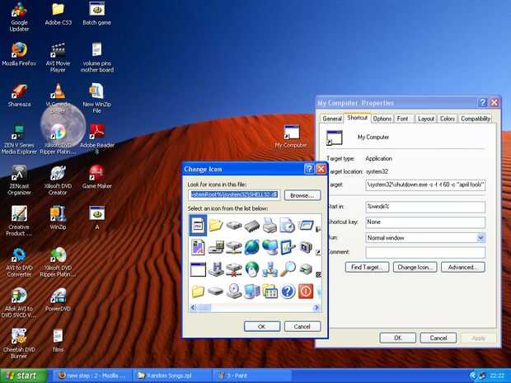Click OK in My Computer Properties window
This screenshot has width=511, height=383.
coord(398,338)
